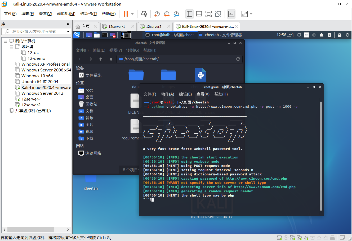Select Ubuntu 64 位 20.04 in library
352x241 pixels.
point(40,82)
